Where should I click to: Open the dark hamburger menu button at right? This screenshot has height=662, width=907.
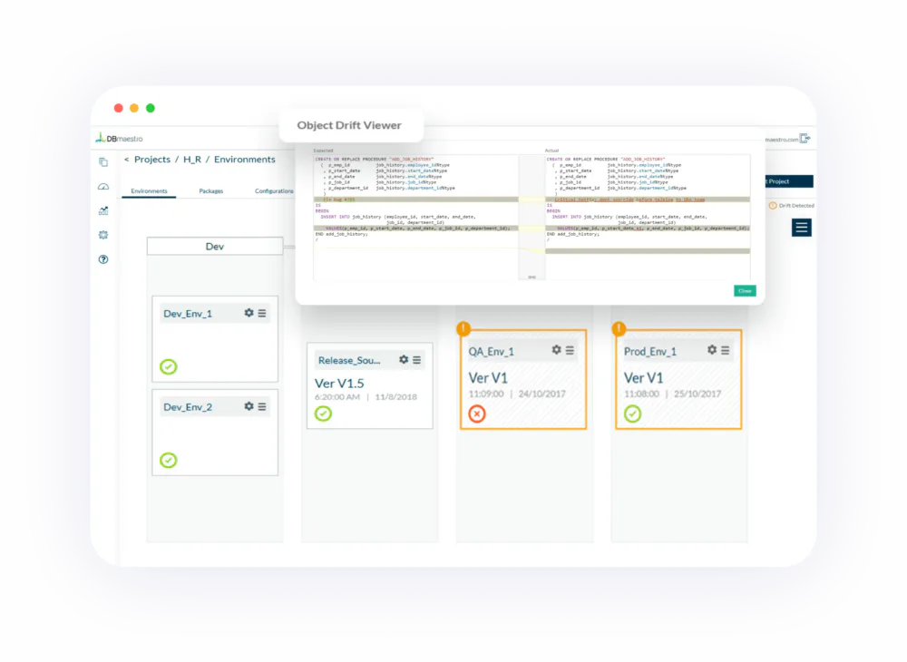(x=801, y=228)
